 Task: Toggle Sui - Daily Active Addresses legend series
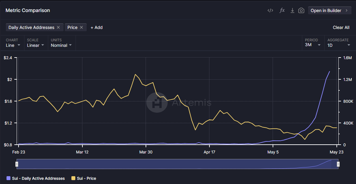[36, 178]
